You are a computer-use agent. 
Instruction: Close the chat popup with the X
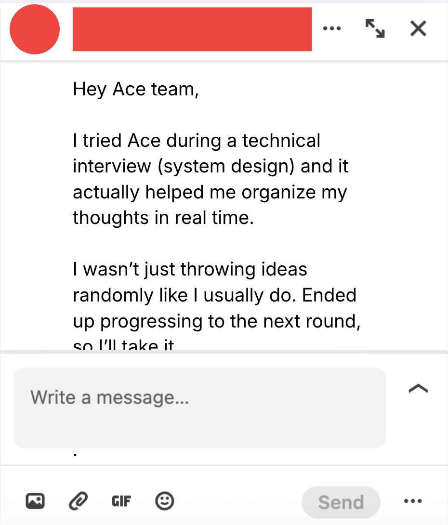[x=417, y=29]
